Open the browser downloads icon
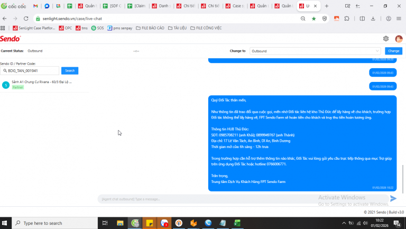Viewport: 406px width, 229px height. (x=373, y=19)
